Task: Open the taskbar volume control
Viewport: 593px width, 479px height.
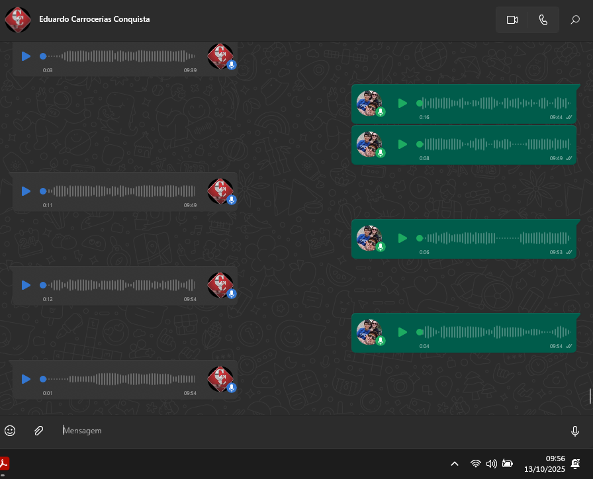Action: tap(491, 464)
